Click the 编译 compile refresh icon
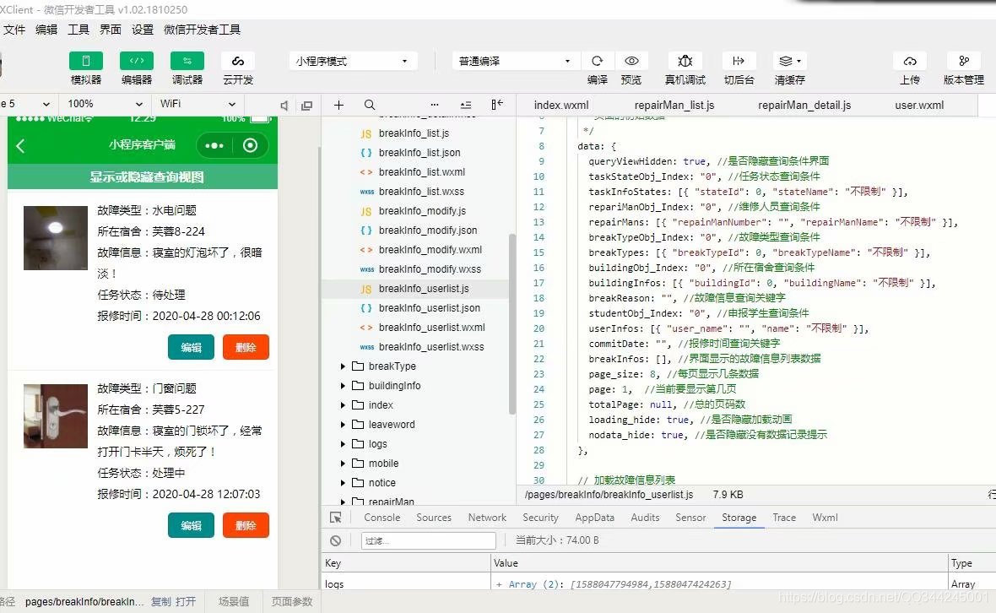Image resolution: width=996 pixels, height=613 pixels. [x=597, y=61]
